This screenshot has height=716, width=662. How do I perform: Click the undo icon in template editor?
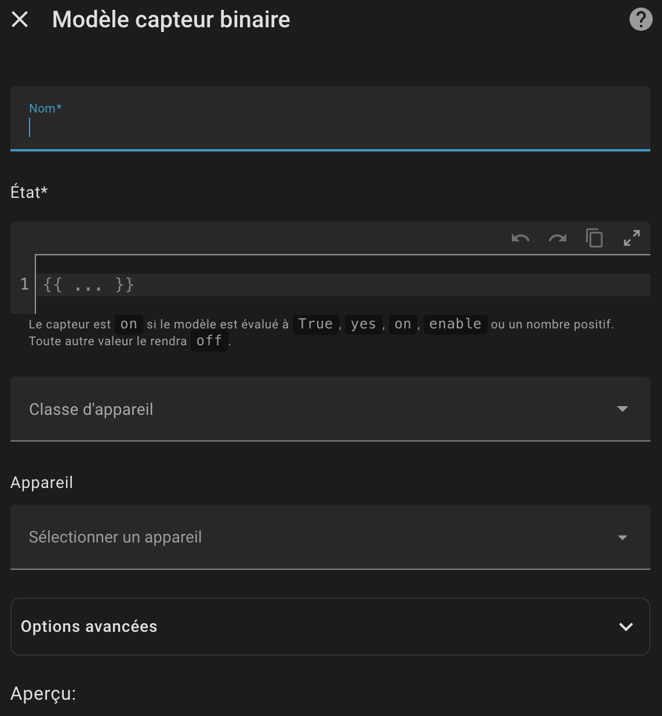pos(520,238)
